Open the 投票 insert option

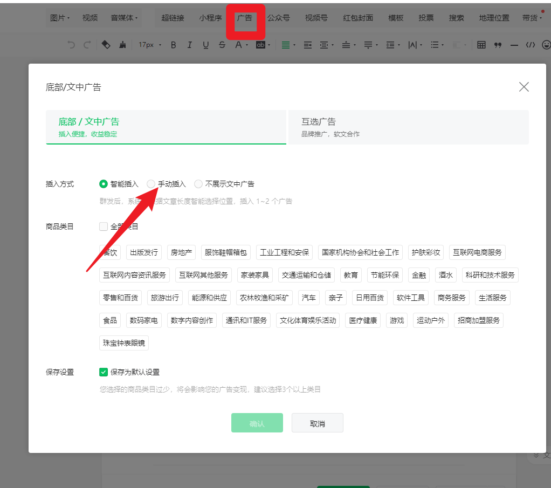click(x=426, y=18)
